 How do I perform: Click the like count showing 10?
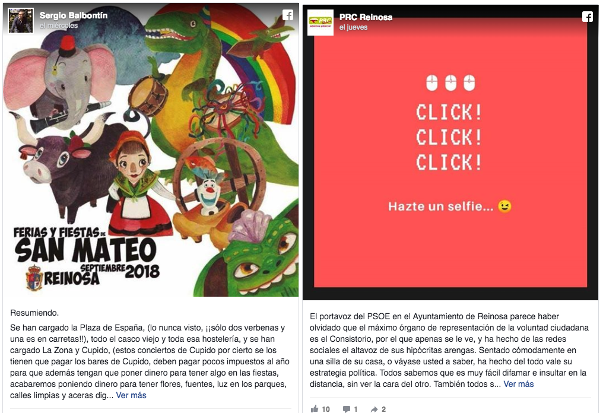point(326,409)
